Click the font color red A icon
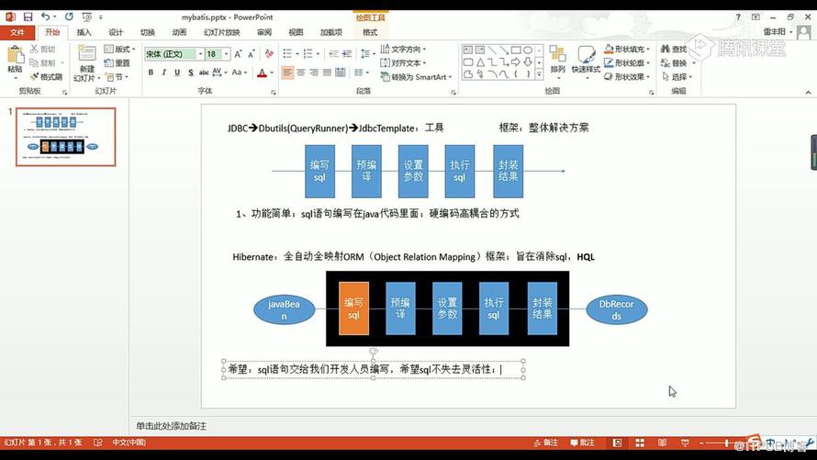This screenshot has width=817, height=460. pos(263,73)
